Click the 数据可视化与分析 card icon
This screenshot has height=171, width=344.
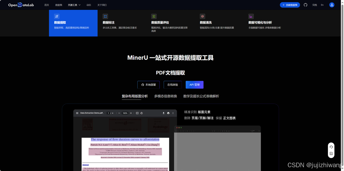(251, 16)
